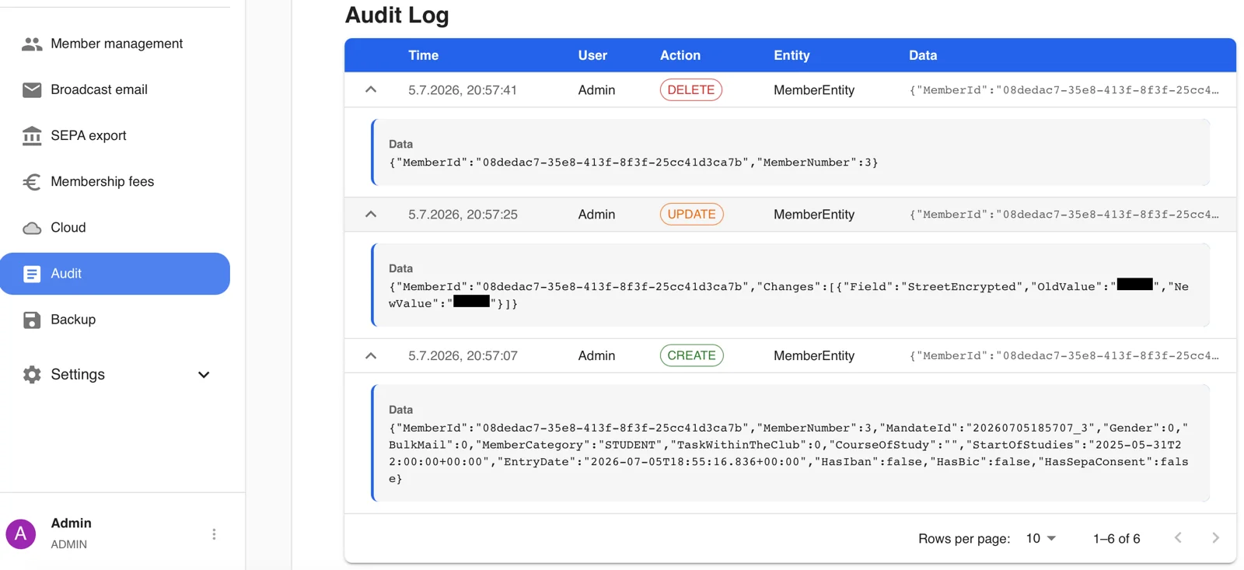Open the Cloud section
Image resolution: width=1244 pixels, height=570 pixels.
(x=115, y=228)
